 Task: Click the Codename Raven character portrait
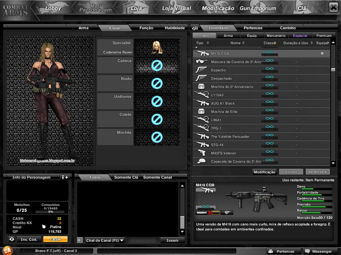(157, 47)
